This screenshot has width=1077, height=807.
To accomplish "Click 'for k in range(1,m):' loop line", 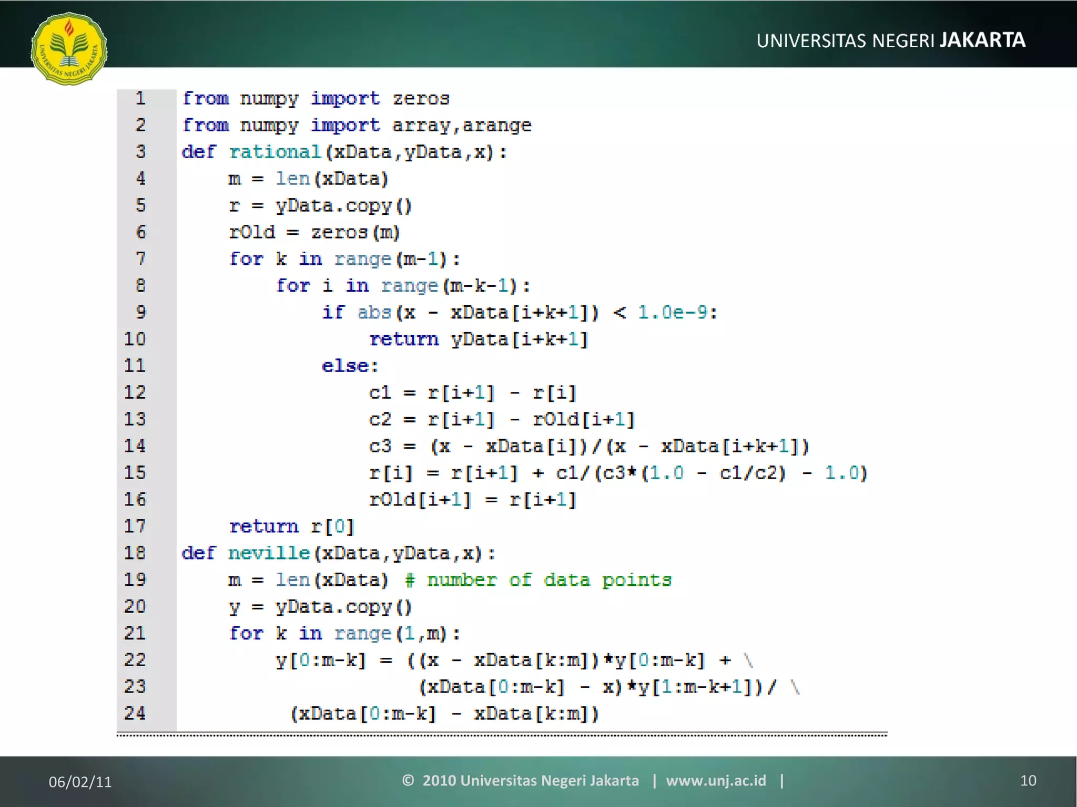I will click(344, 634).
